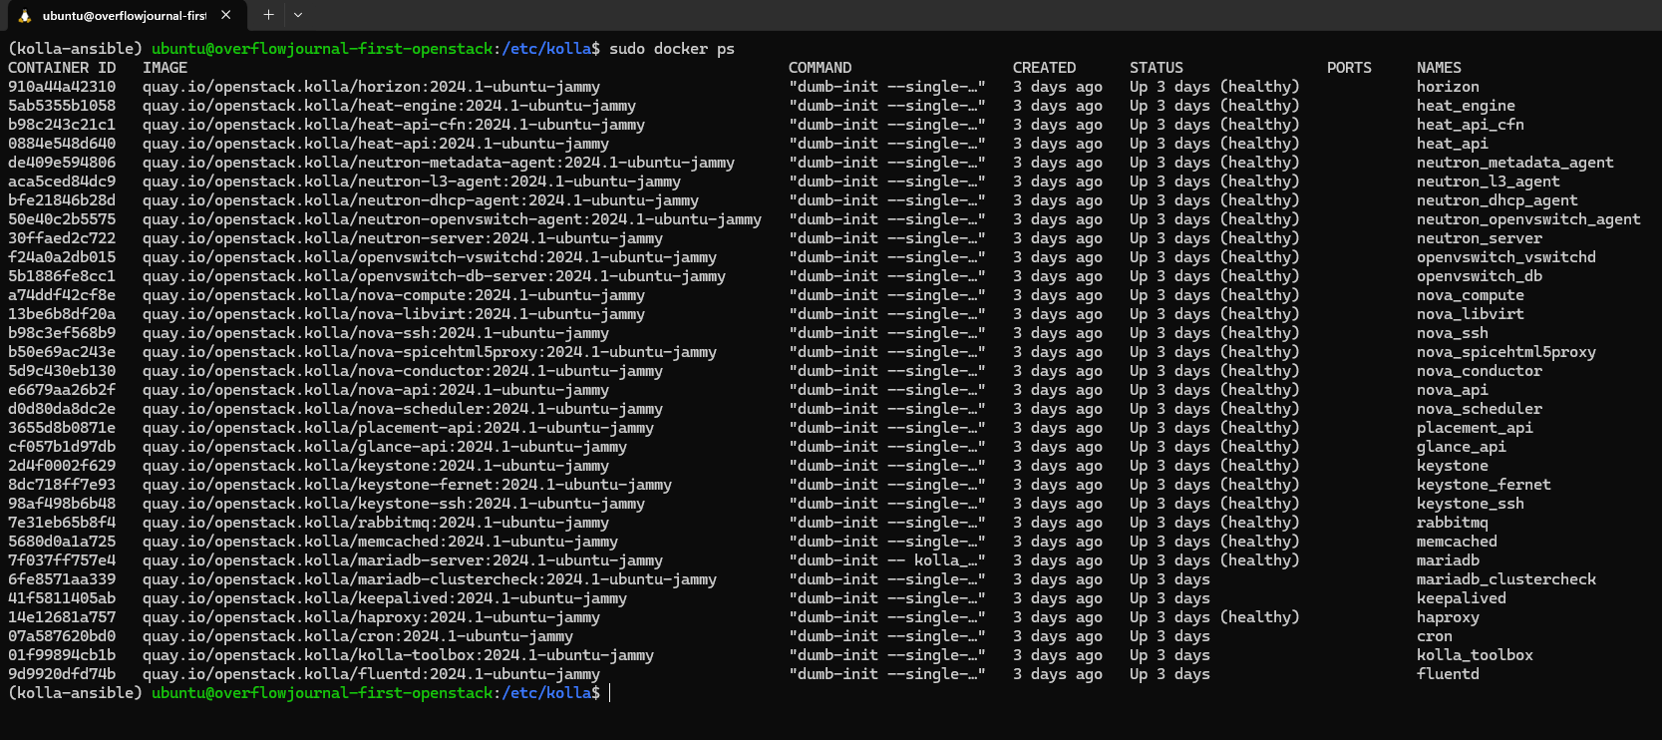Image resolution: width=1662 pixels, height=740 pixels.
Task: Click the glance_api container name
Action: click(x=1462, y=447)
